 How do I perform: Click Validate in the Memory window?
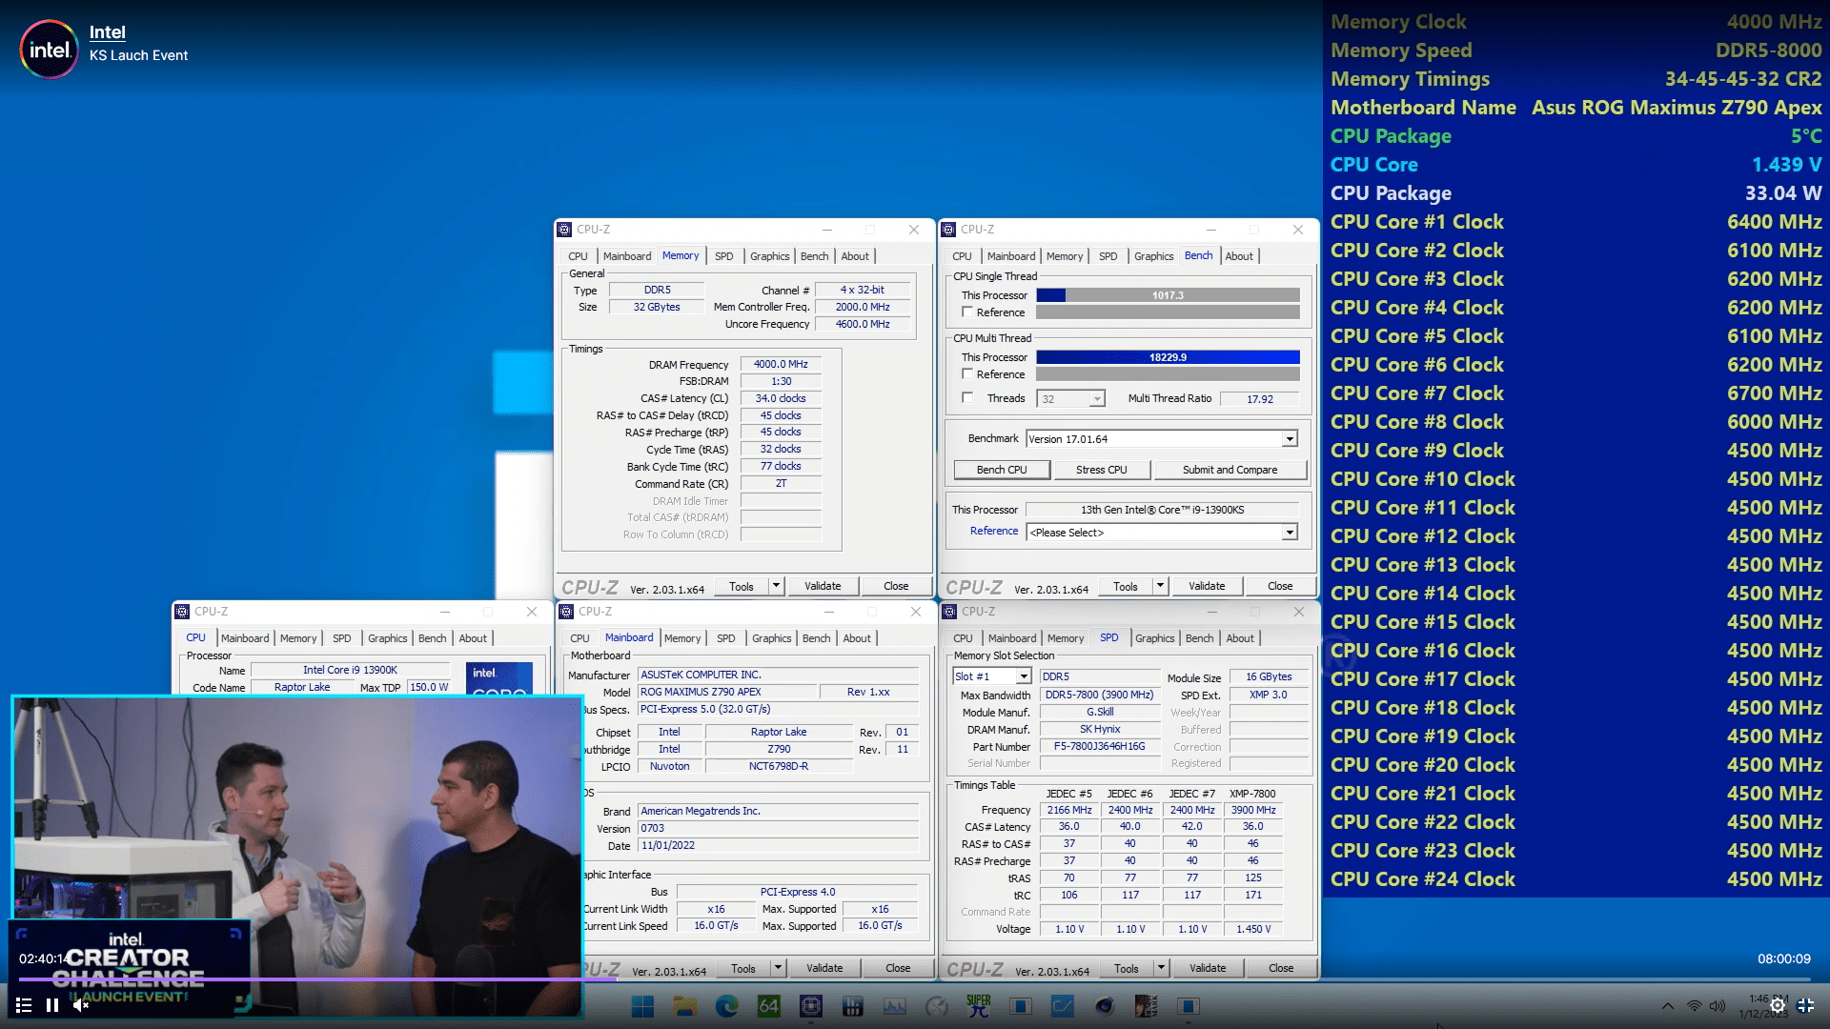tap(823, 586)
